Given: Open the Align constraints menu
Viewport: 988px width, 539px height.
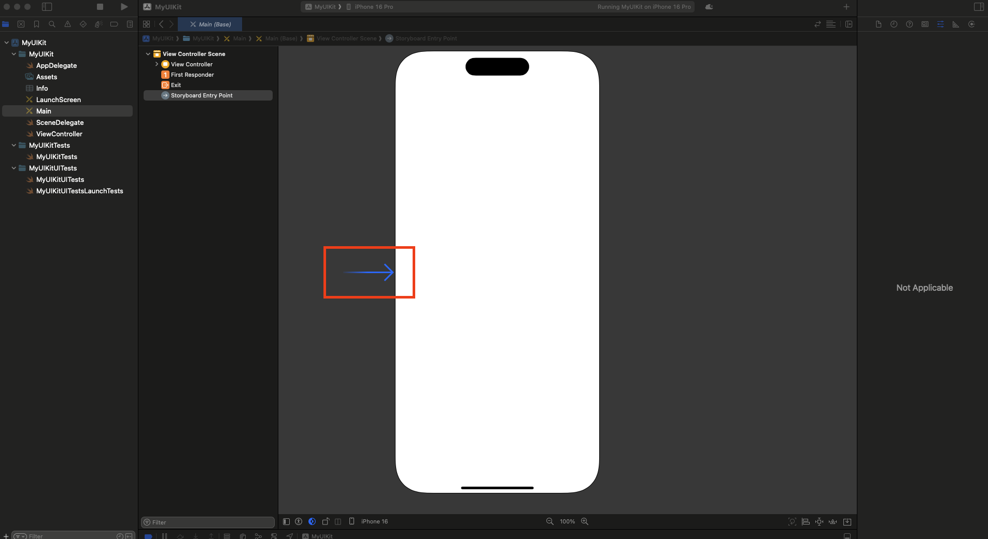Looking at the screenshot, I should point(806,521).
